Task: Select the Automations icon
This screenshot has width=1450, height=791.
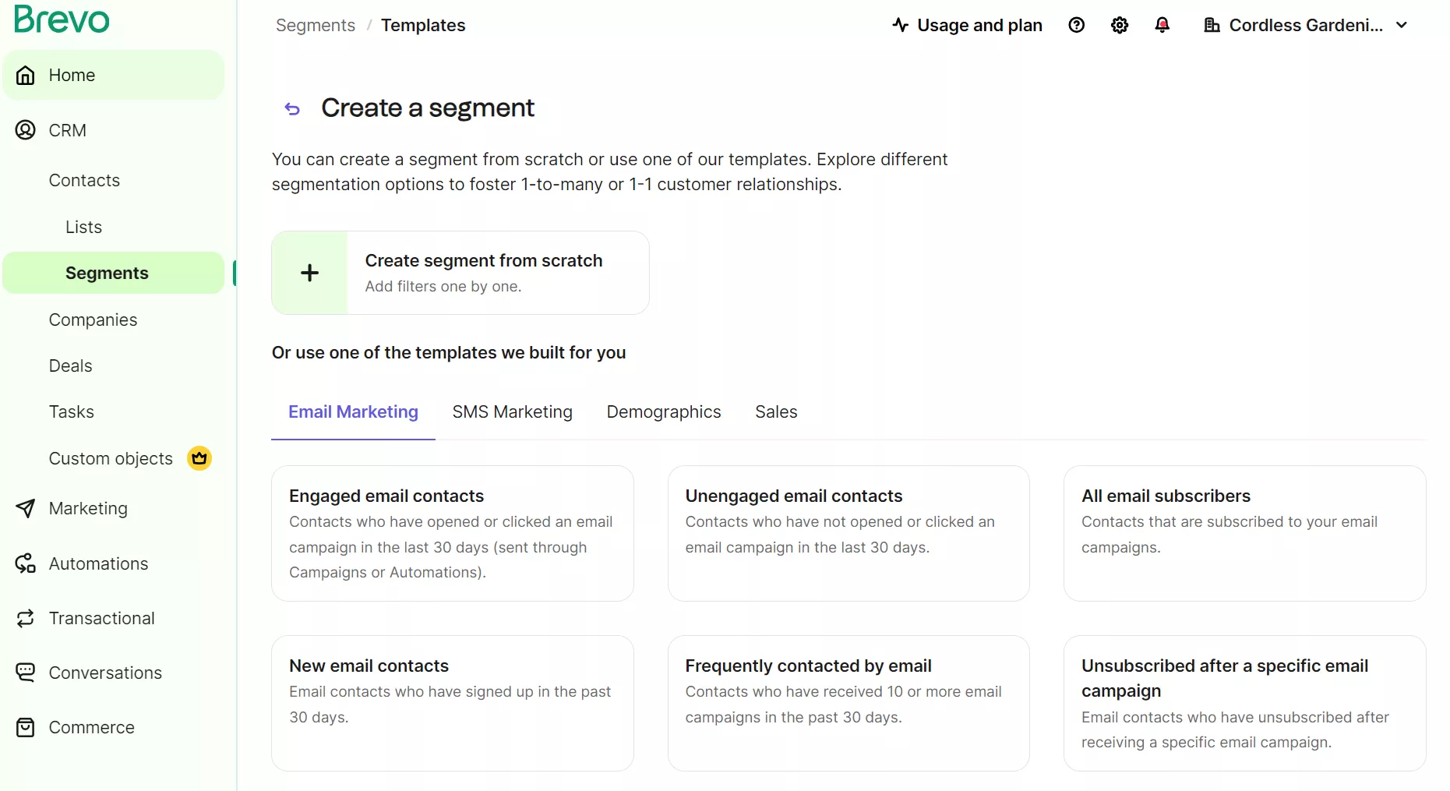Action: 24,563
